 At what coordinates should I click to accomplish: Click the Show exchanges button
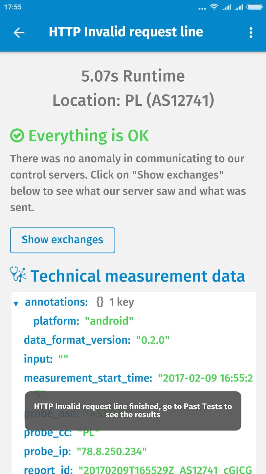(62, 240)
